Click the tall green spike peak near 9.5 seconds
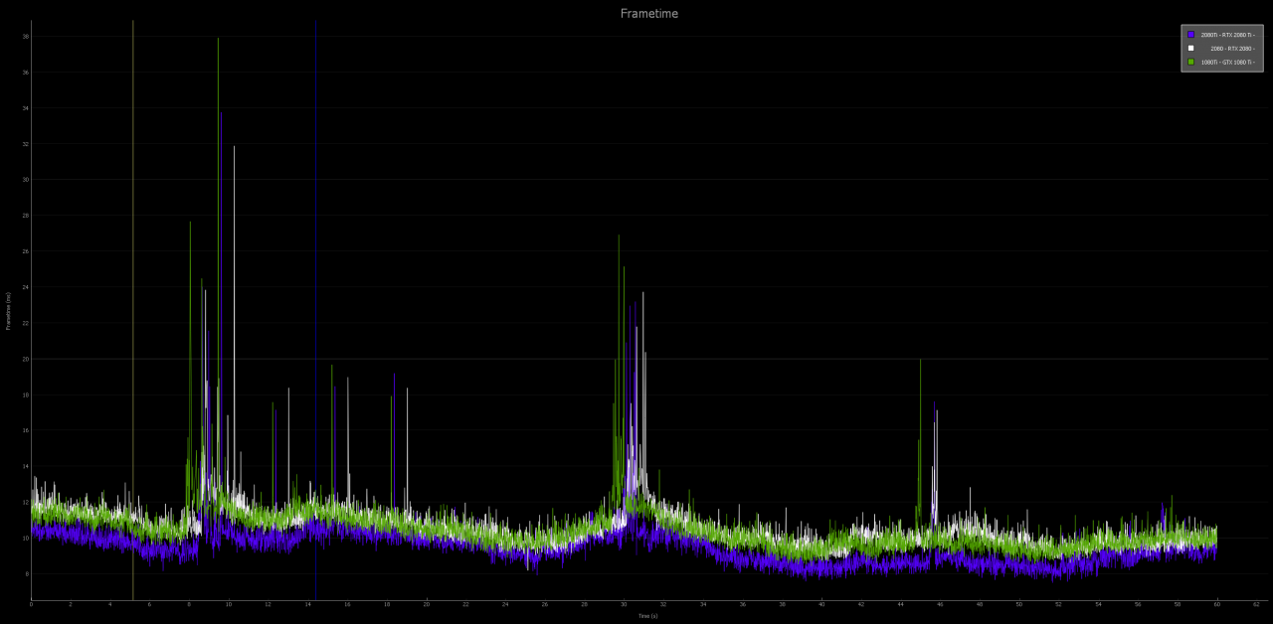Screen dimensions: 1273x624 click(x=218, y=40)
